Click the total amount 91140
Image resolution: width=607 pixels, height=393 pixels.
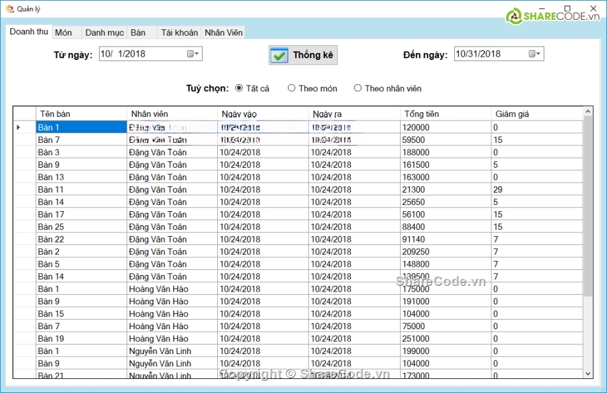pyautogui.click(x=445, y=239)
